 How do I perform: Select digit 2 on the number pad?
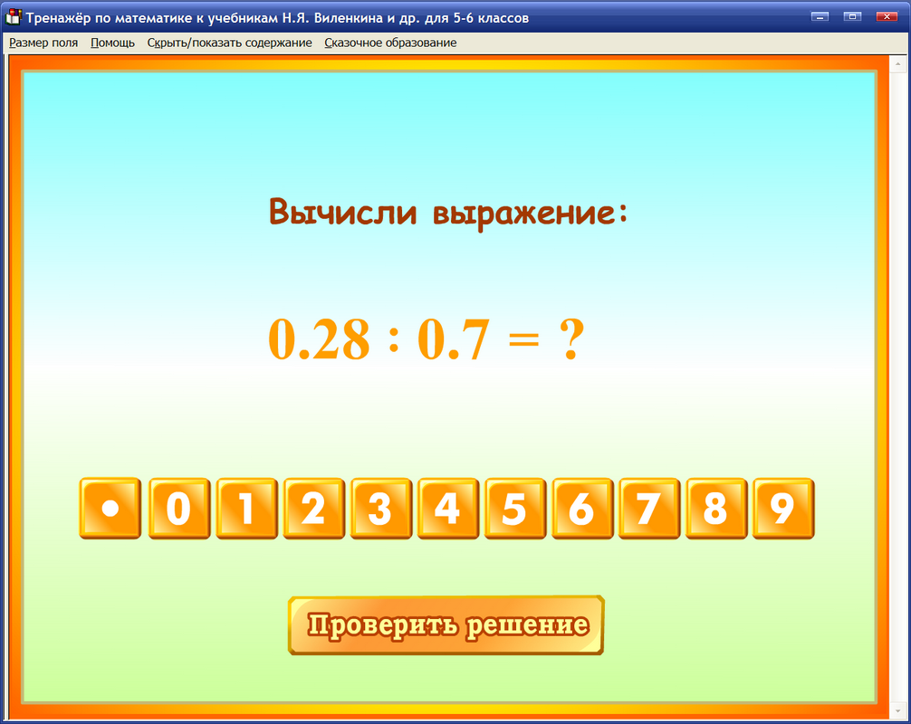312,509
